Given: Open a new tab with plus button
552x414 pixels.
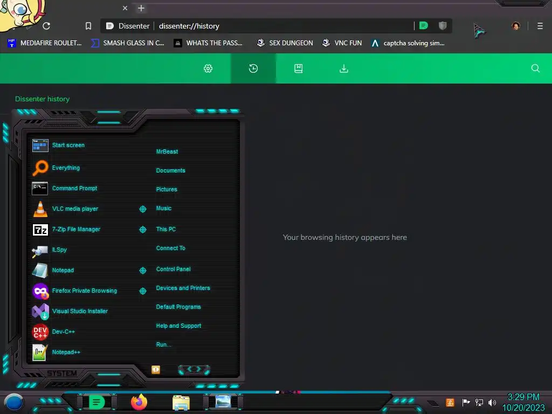Looking at the screenshot, I should (x=141, y=8).
